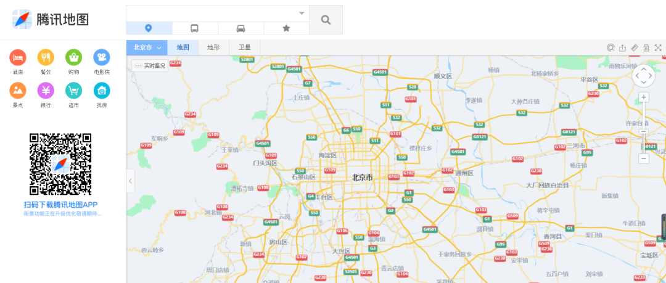Click the 大孙各庄镇 label on the map
This screenshot has height=283, width=666.
click(x=525, y=102)
